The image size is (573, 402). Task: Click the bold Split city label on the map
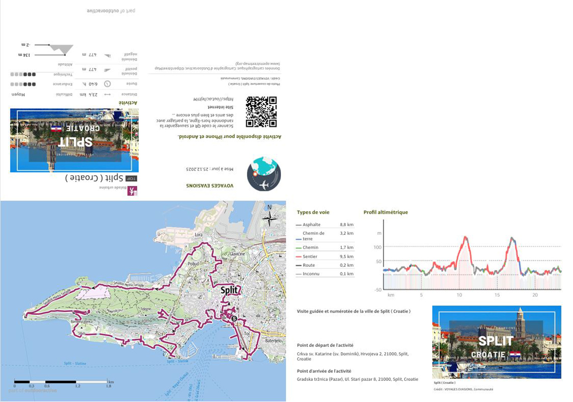click(231, 290)
